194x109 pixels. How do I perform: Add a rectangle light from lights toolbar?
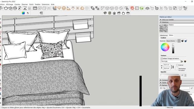tap(59, 8)
